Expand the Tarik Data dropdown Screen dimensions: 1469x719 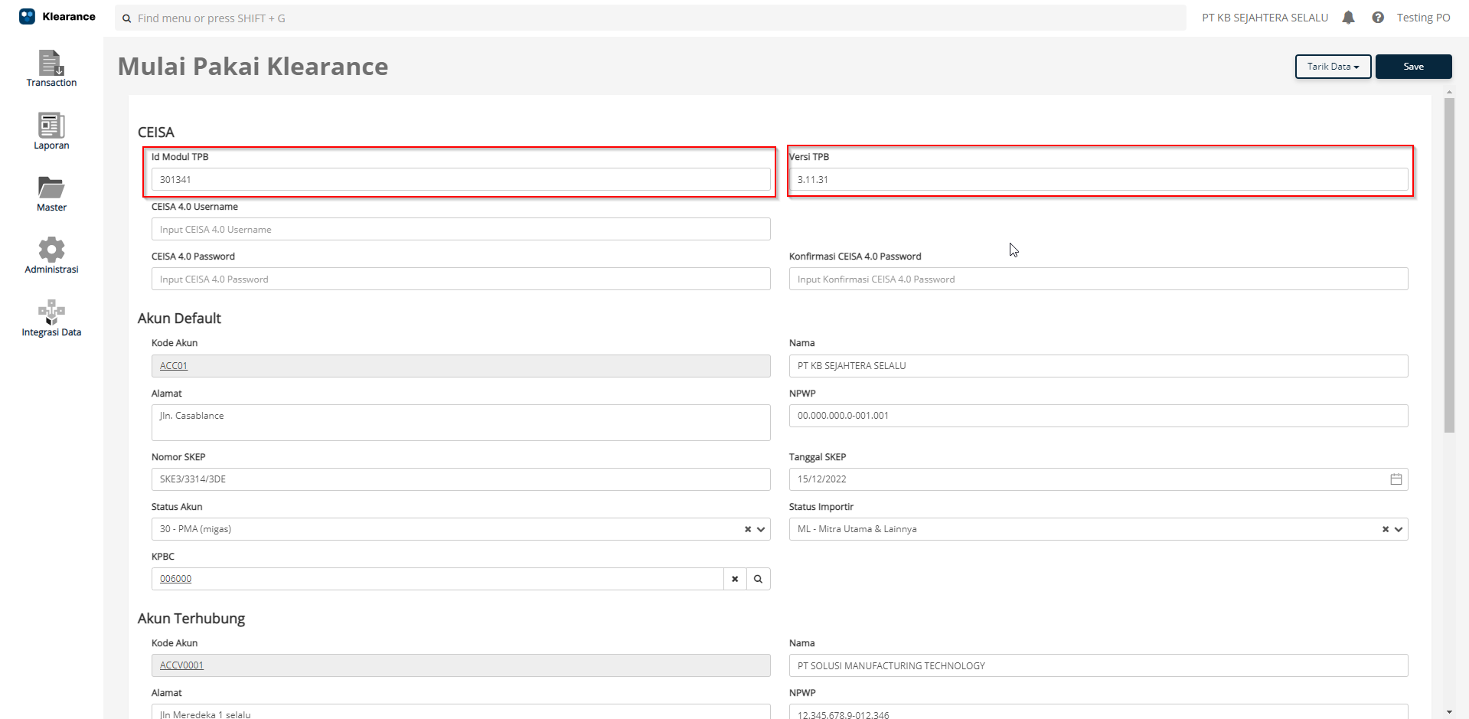[1333, 67]
